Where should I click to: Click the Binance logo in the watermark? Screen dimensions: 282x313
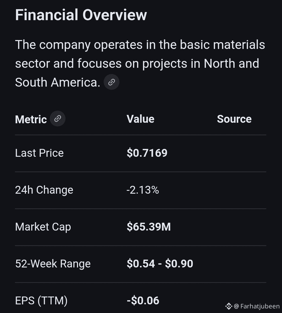(x=229, y=306)
